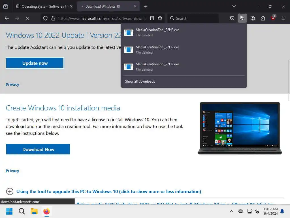The image size is (290, 218).
Task: Save page to Pocket
Action: pyautogui.click(x=232, y=18)
